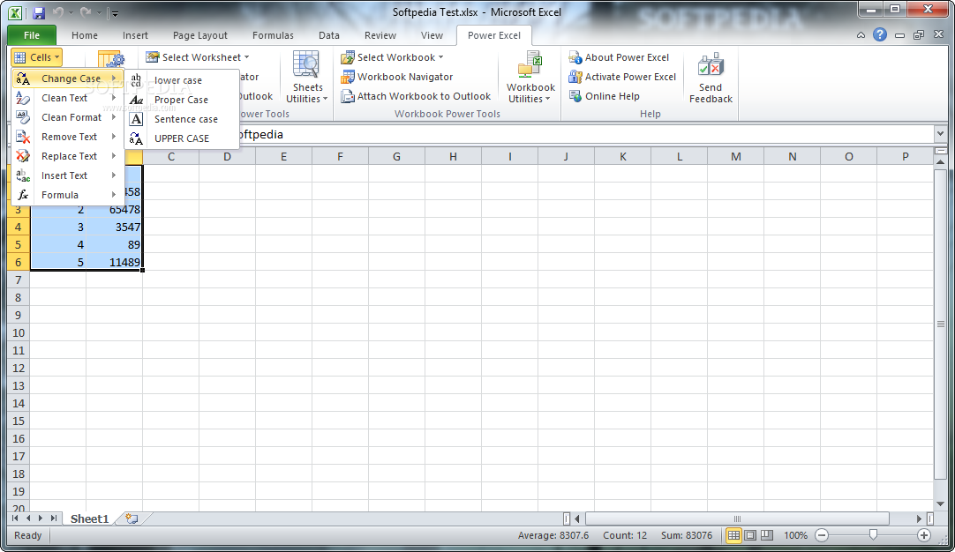Image resolution: width=955 pixels, height=552 pixels.
Task: Click the About Power Excel icon
Action: [575, 57]
